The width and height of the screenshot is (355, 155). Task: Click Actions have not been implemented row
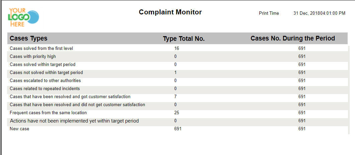point(177,121)
